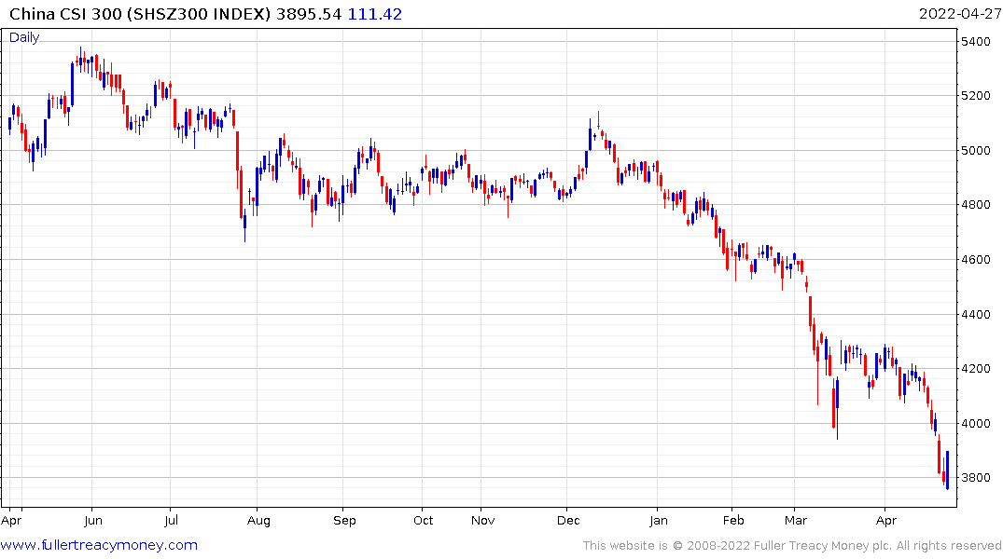This screenshot has width=1003, height=559.
Task: Click the index value 3895.54
Action: 308,14
